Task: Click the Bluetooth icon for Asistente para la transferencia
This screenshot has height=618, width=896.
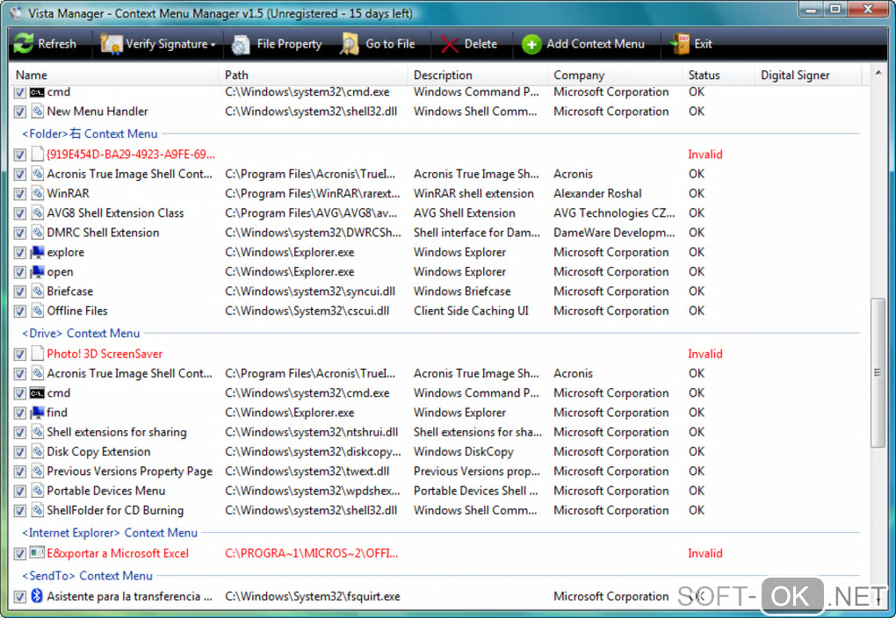Action: (37, 596)
